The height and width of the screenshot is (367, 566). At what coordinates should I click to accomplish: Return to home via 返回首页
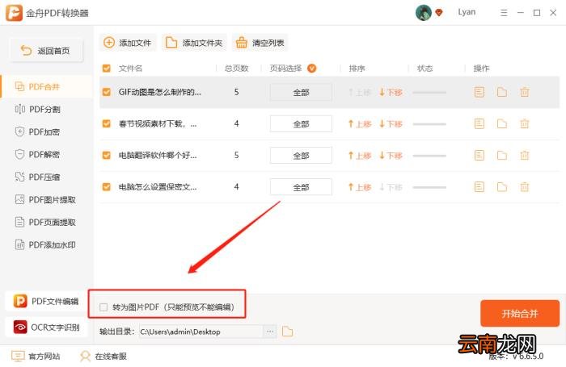click(46, 51)
